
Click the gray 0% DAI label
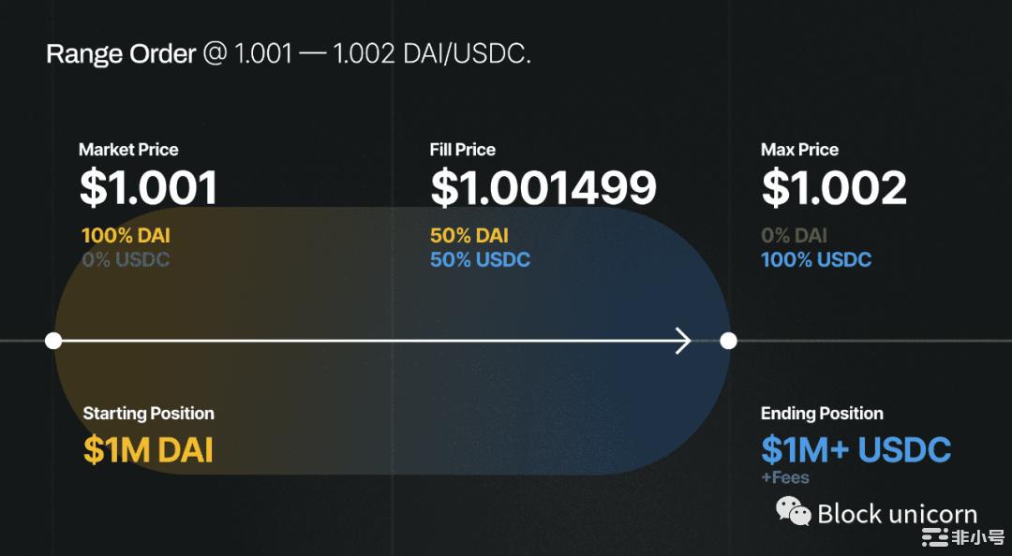pos(794,236)
